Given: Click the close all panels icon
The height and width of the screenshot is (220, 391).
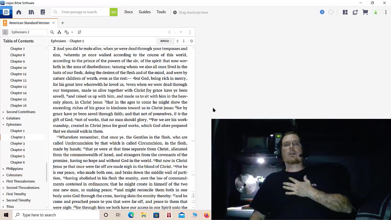Looking at the screenshot, I should 355,12.
